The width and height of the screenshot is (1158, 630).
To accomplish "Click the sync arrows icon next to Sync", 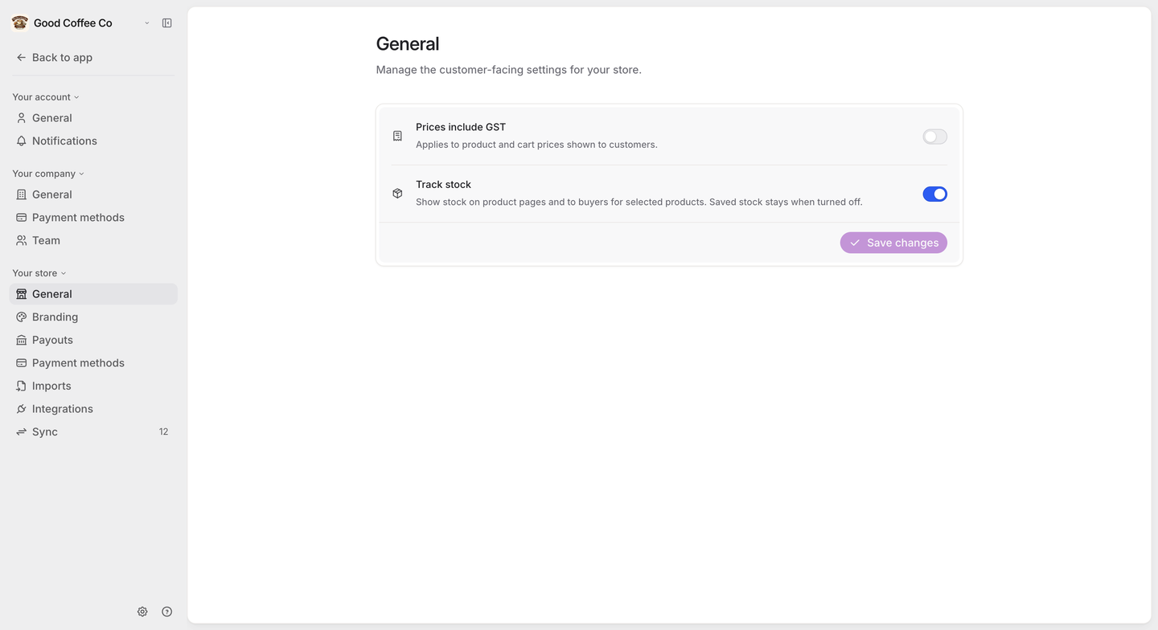I will [x=22, y=432].
